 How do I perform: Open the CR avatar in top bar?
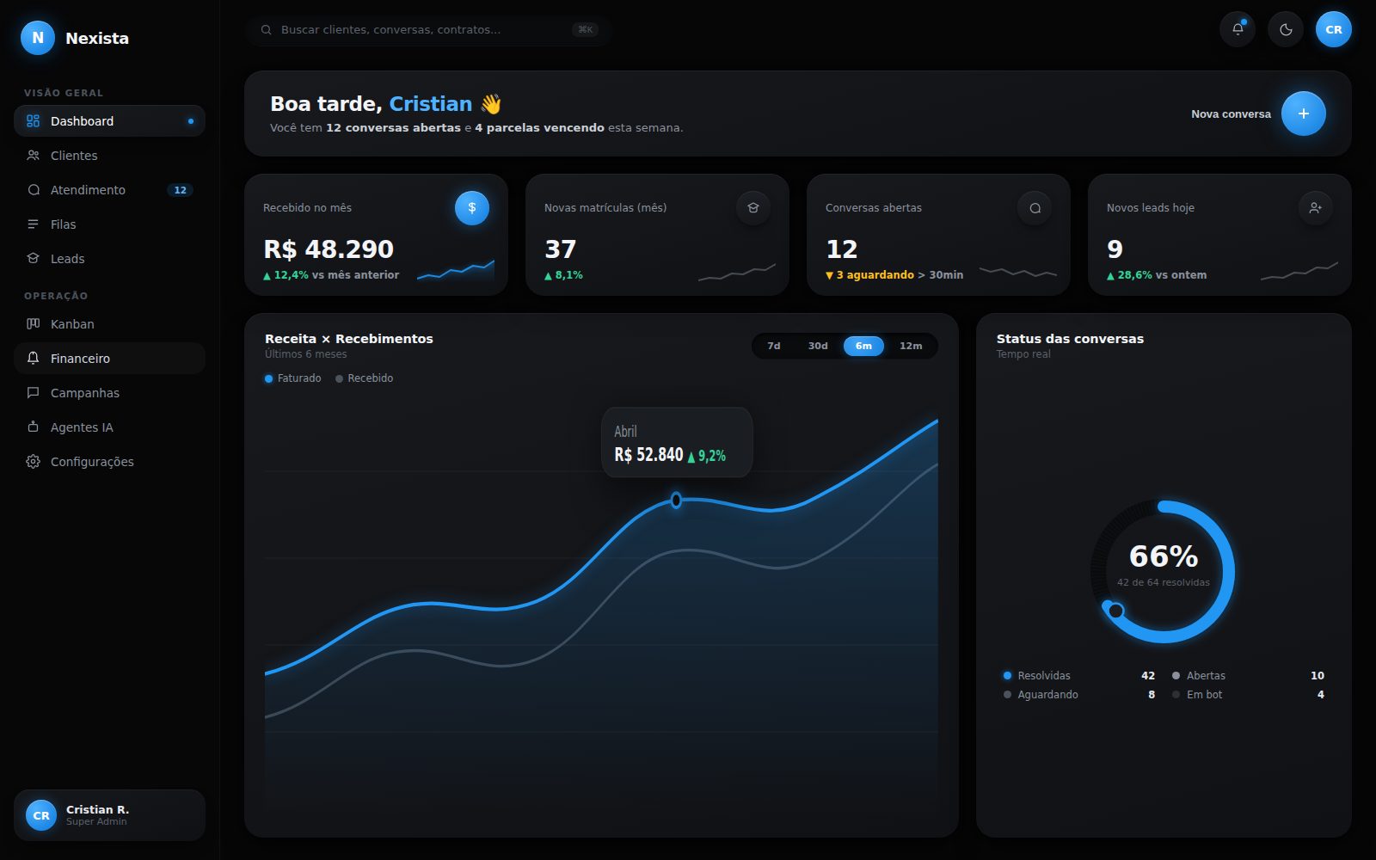click(x=1334, y=29)
